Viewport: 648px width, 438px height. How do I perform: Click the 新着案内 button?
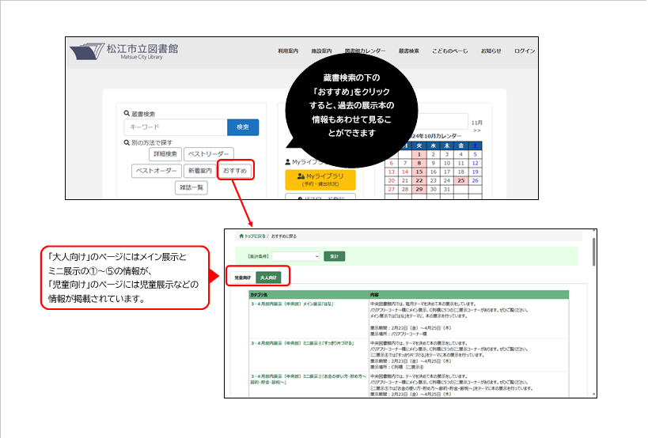[200, 171]
